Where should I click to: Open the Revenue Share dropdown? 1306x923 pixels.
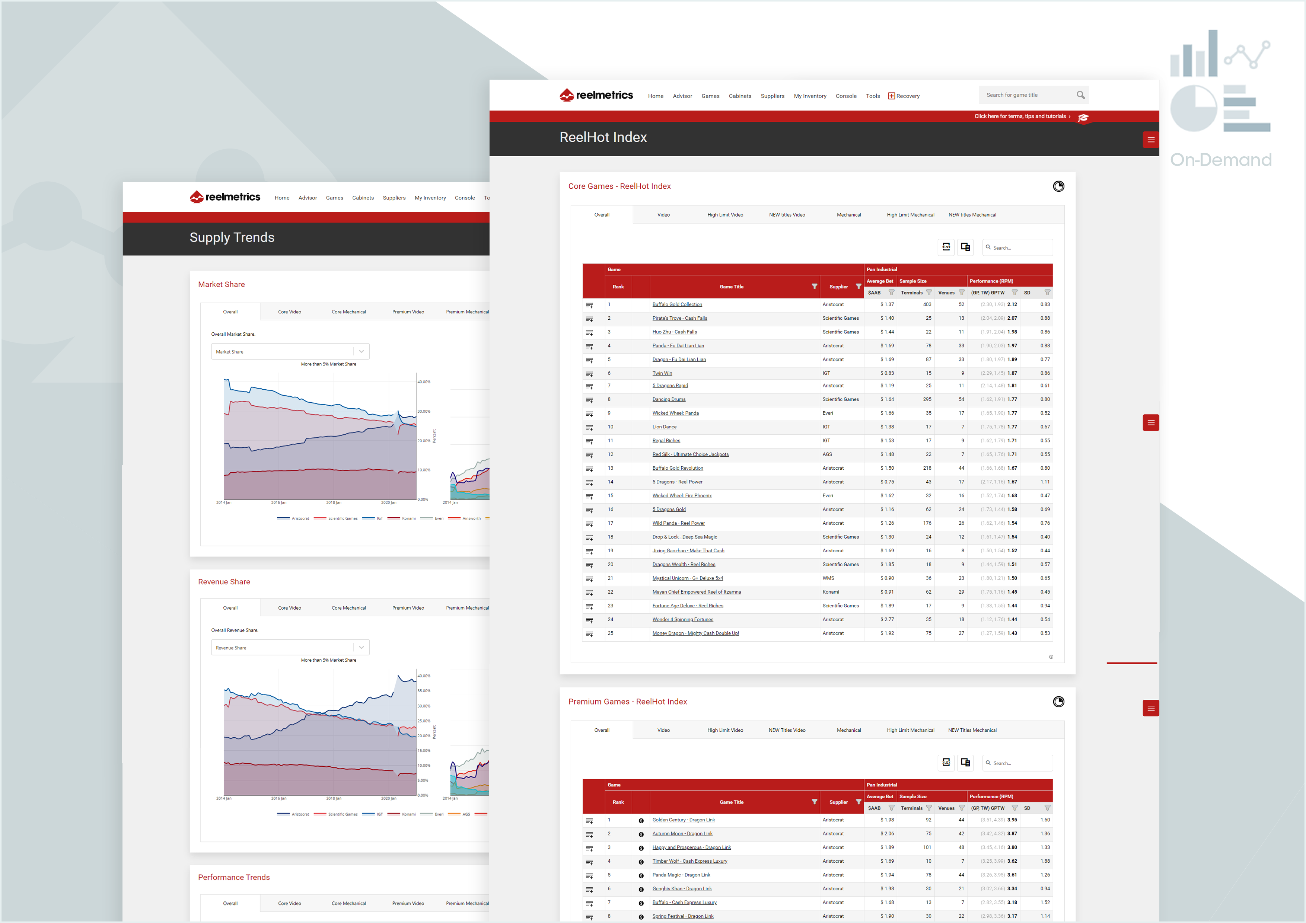click(x=290, y=647)
